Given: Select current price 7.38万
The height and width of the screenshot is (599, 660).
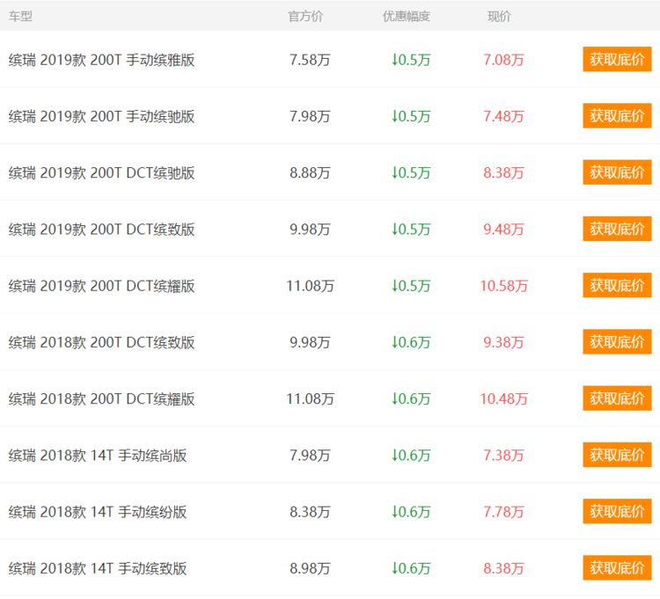Looking at the screenshot, I should point(503,455).
